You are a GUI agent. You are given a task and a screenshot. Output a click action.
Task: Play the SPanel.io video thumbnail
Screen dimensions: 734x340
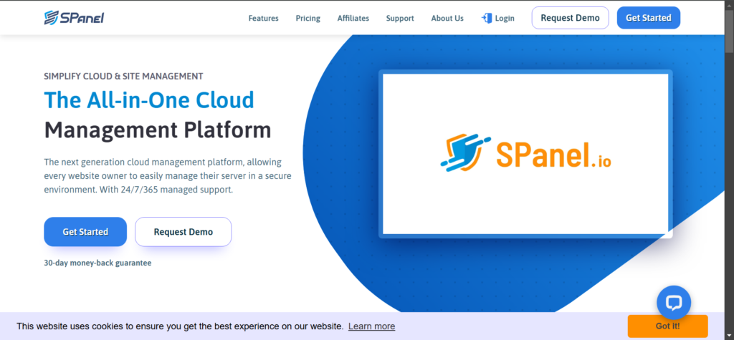click(525, 154)
